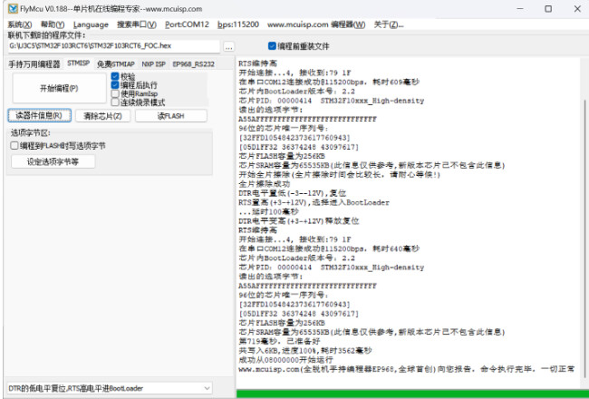Click log line '成功从08000000开始运行'
Screen dimensions: 589x399
285,360
